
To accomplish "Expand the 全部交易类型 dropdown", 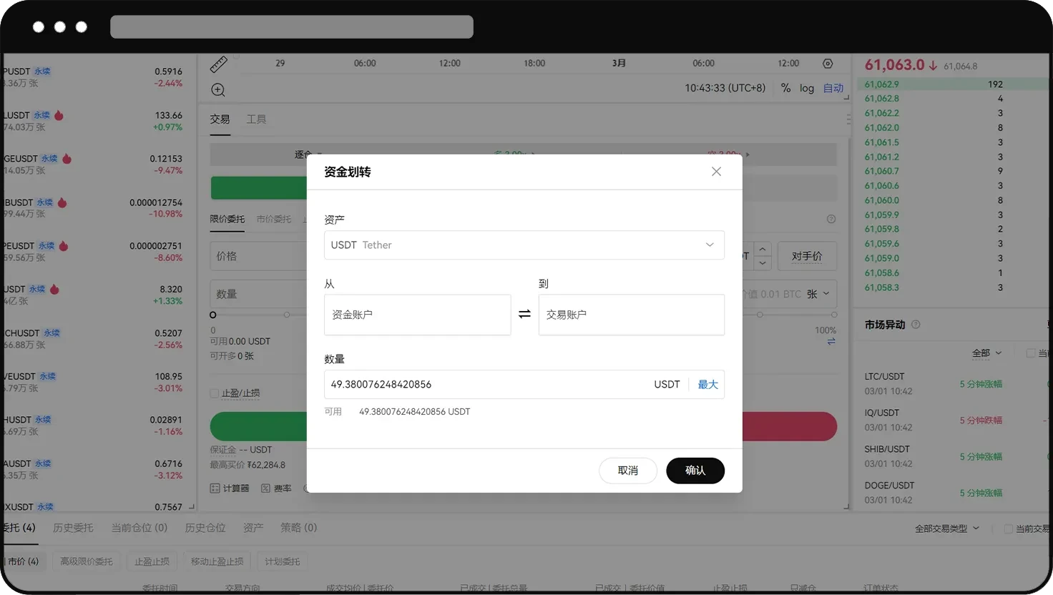I will pyautogui.click(x=946, y=528).
